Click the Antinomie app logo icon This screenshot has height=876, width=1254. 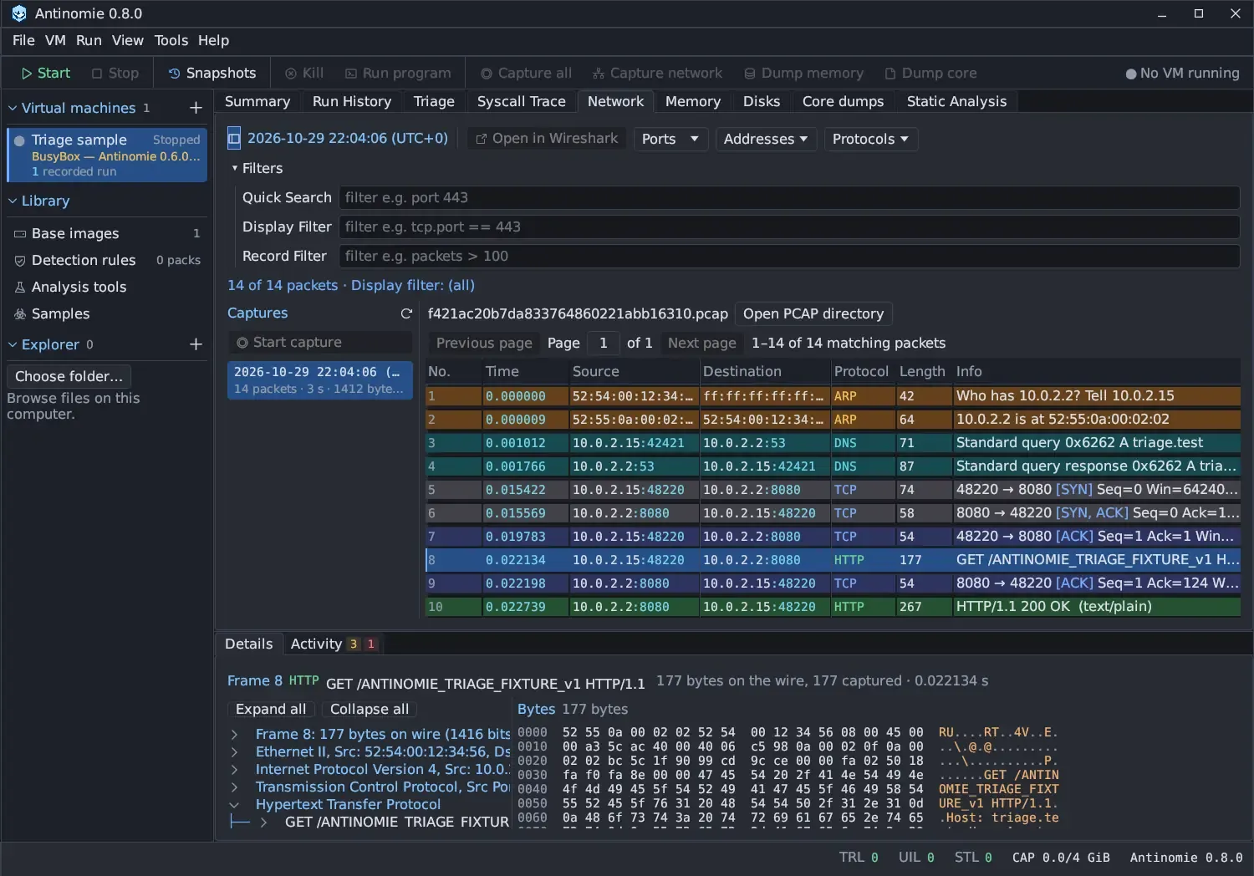point(19,13)
